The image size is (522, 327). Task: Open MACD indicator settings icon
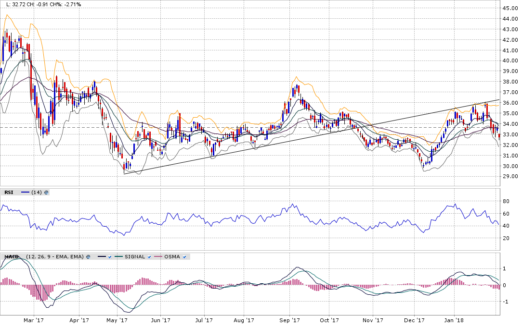[x=88, y=257]
